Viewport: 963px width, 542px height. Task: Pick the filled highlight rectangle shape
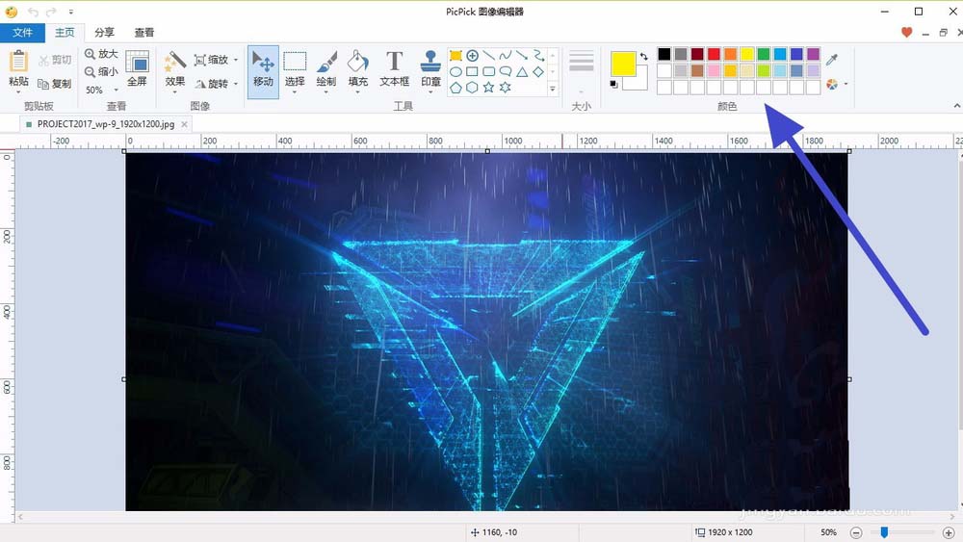455,56
